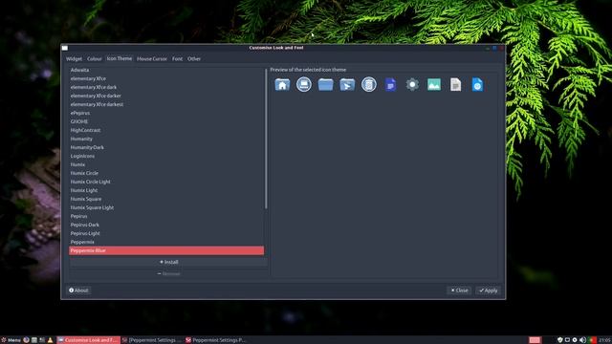Choose the Numix Circle Light theme
Screen dimensions: 612x344
click(166, 182)
